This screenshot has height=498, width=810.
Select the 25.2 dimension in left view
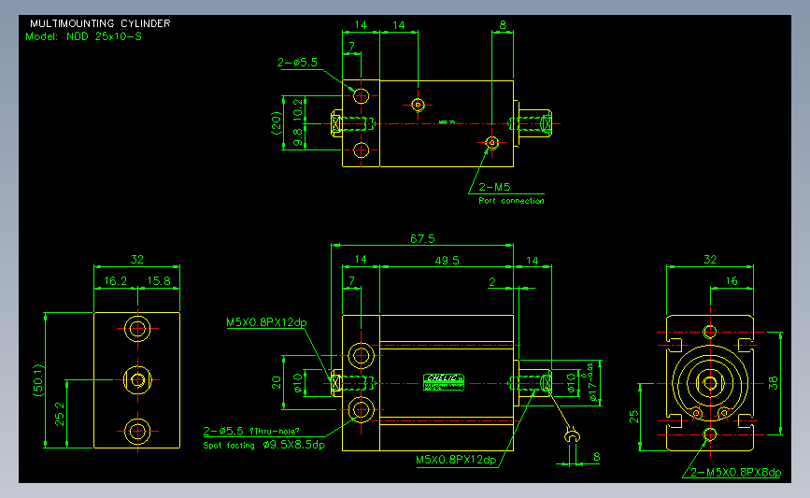click(x=60, y=414)
